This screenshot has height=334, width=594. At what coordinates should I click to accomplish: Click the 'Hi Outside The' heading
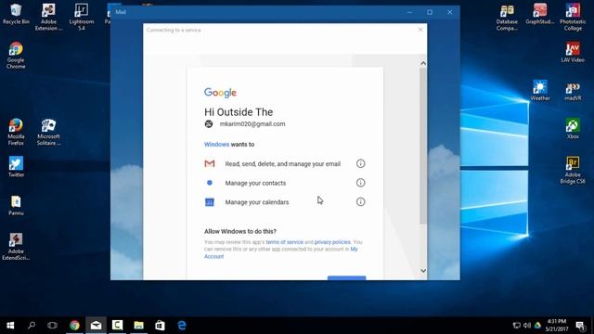(x=239, y=112)
